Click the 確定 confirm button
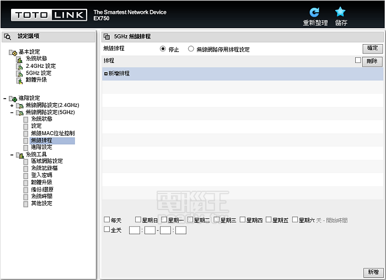The height and width of the screenshot is (280, 386). pyautogui.click(x=372, y=49)
